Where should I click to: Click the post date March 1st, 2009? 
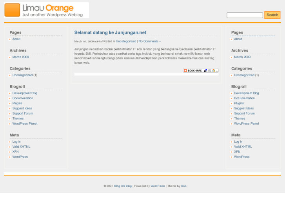[x=84, y=41]
